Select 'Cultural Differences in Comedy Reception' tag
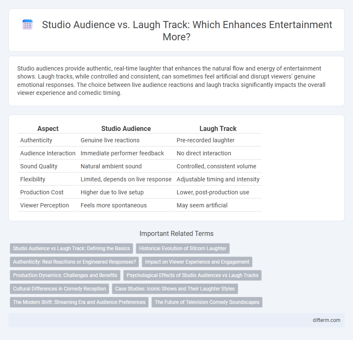 59,289
